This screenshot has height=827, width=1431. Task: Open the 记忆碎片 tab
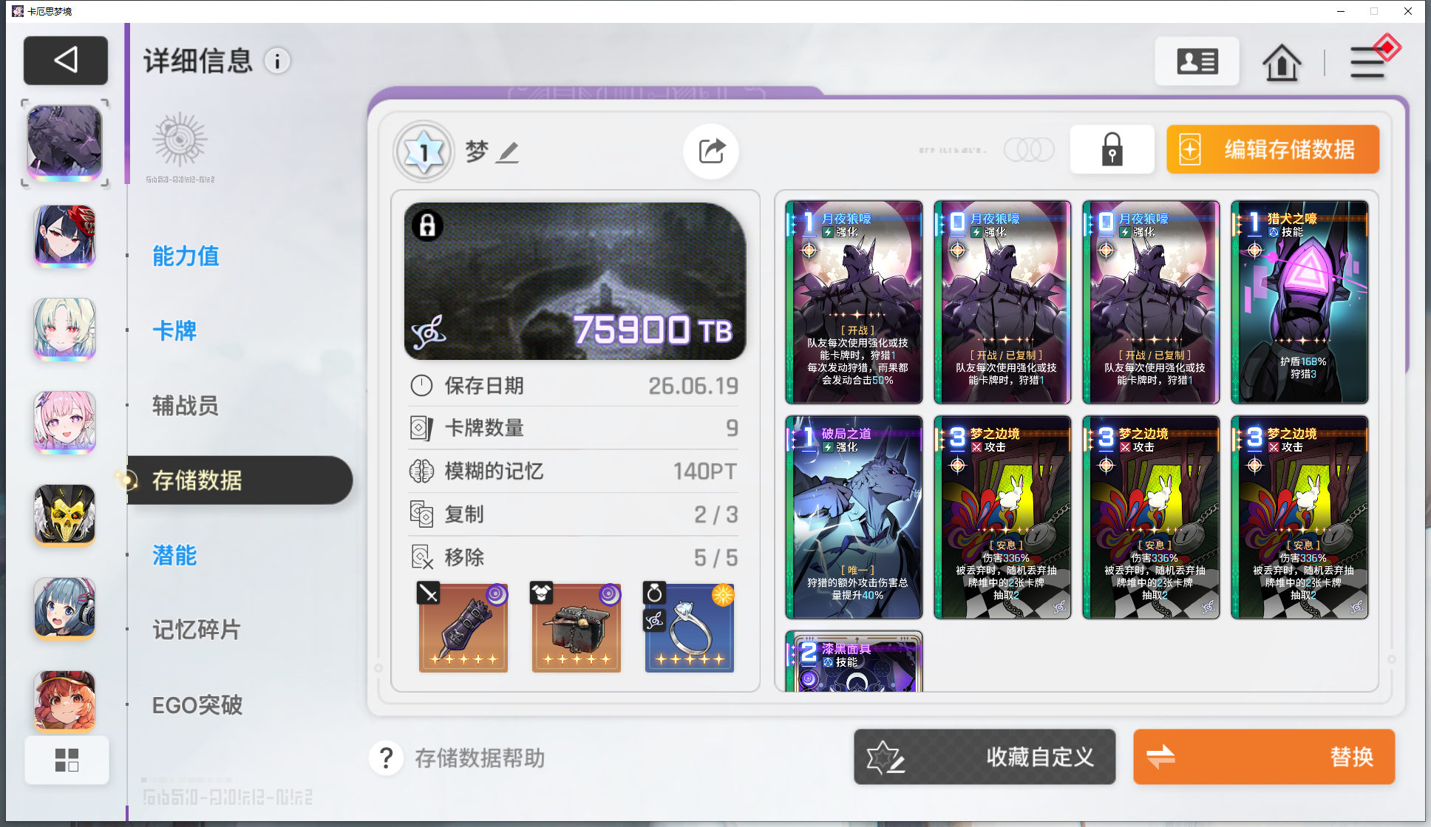tap(197, 630)
